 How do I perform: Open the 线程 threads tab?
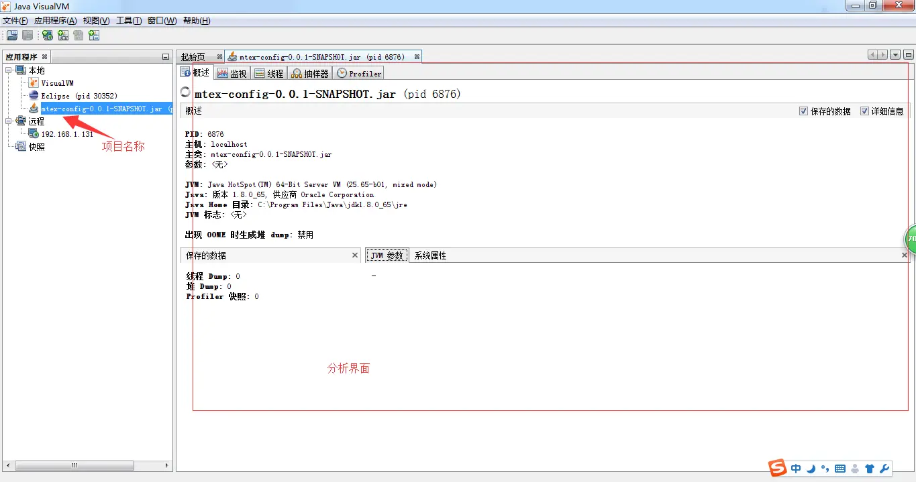pyautogui.click(x=269, y=74)
